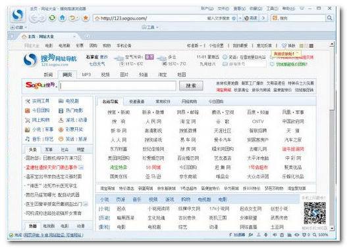
Task: Switch to the MP3 search tab
Action: pyautogui.click(x=86, y=75)
